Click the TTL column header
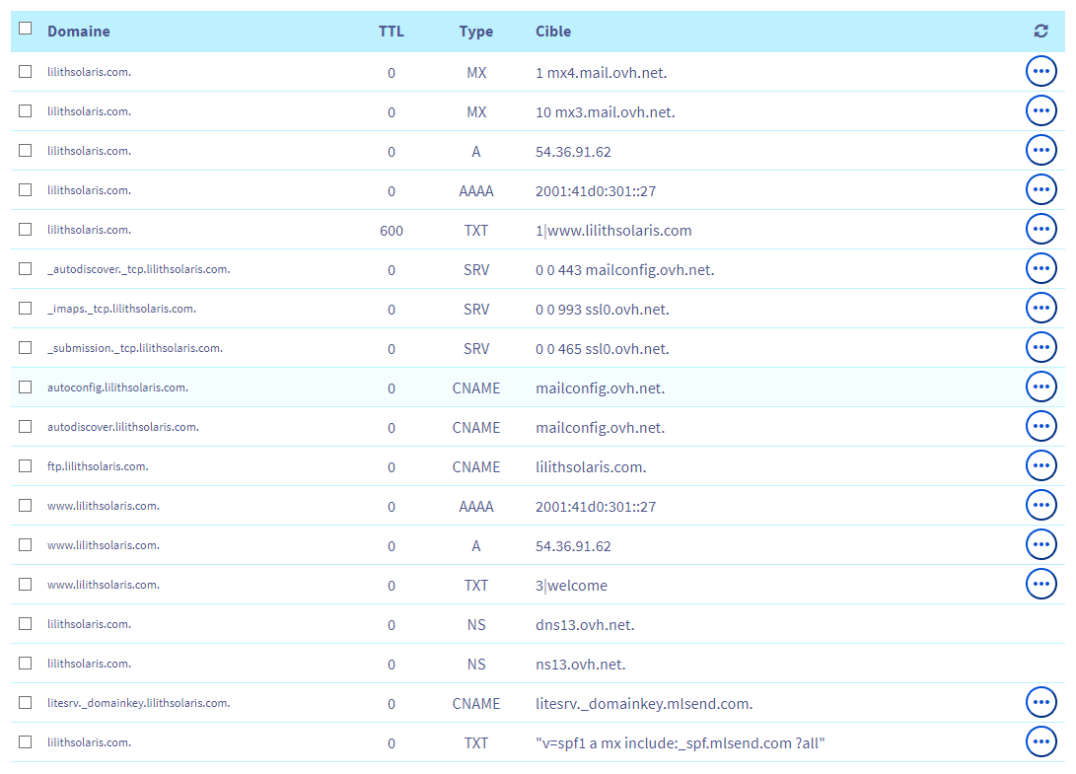 point(392,32)
